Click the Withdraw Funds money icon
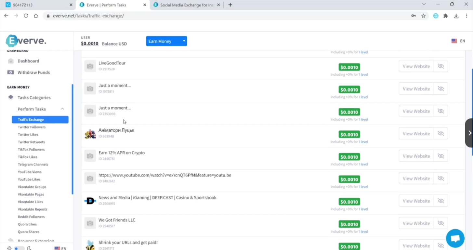Screen dimensions: 473x250 click(x=11, y=72)
